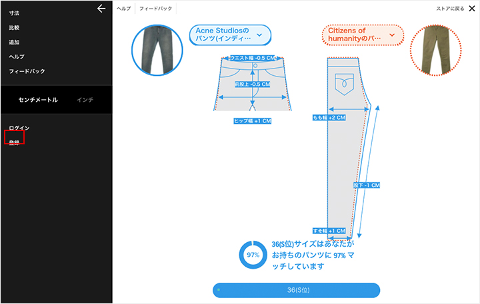Click the すそ幅 +1 CM label
Viewport: 480px width, 304px height.
[329, 231]
